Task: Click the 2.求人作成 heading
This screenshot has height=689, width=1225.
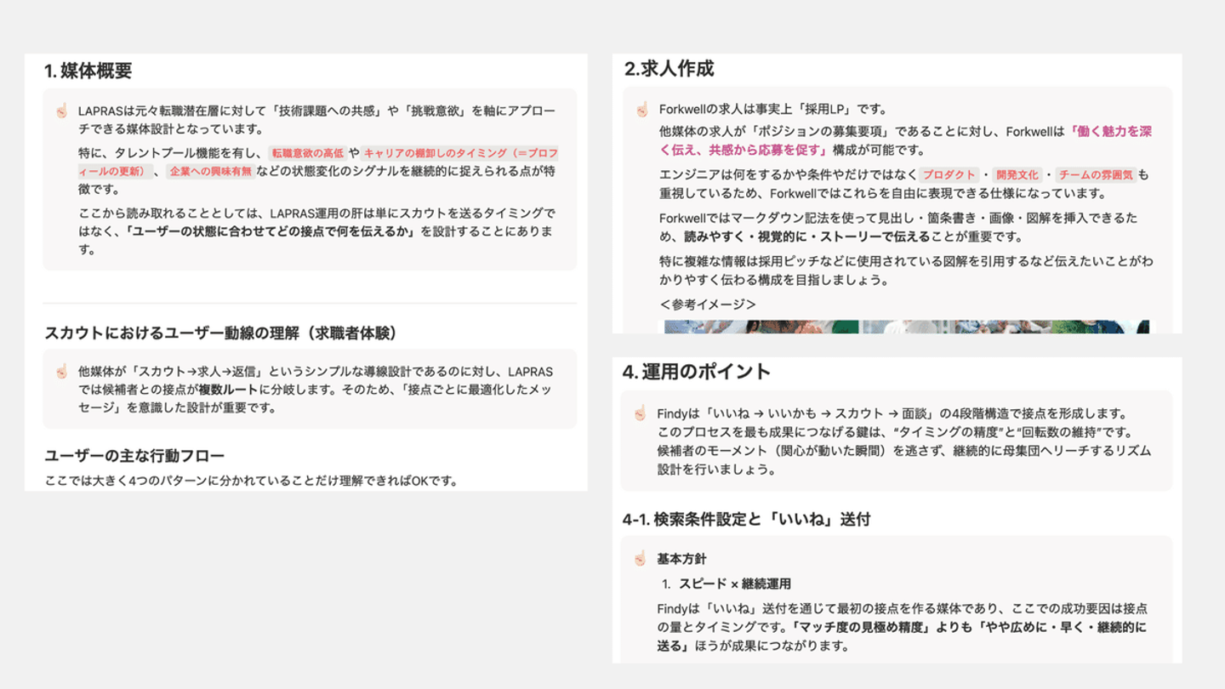Action: coord(669,69)
